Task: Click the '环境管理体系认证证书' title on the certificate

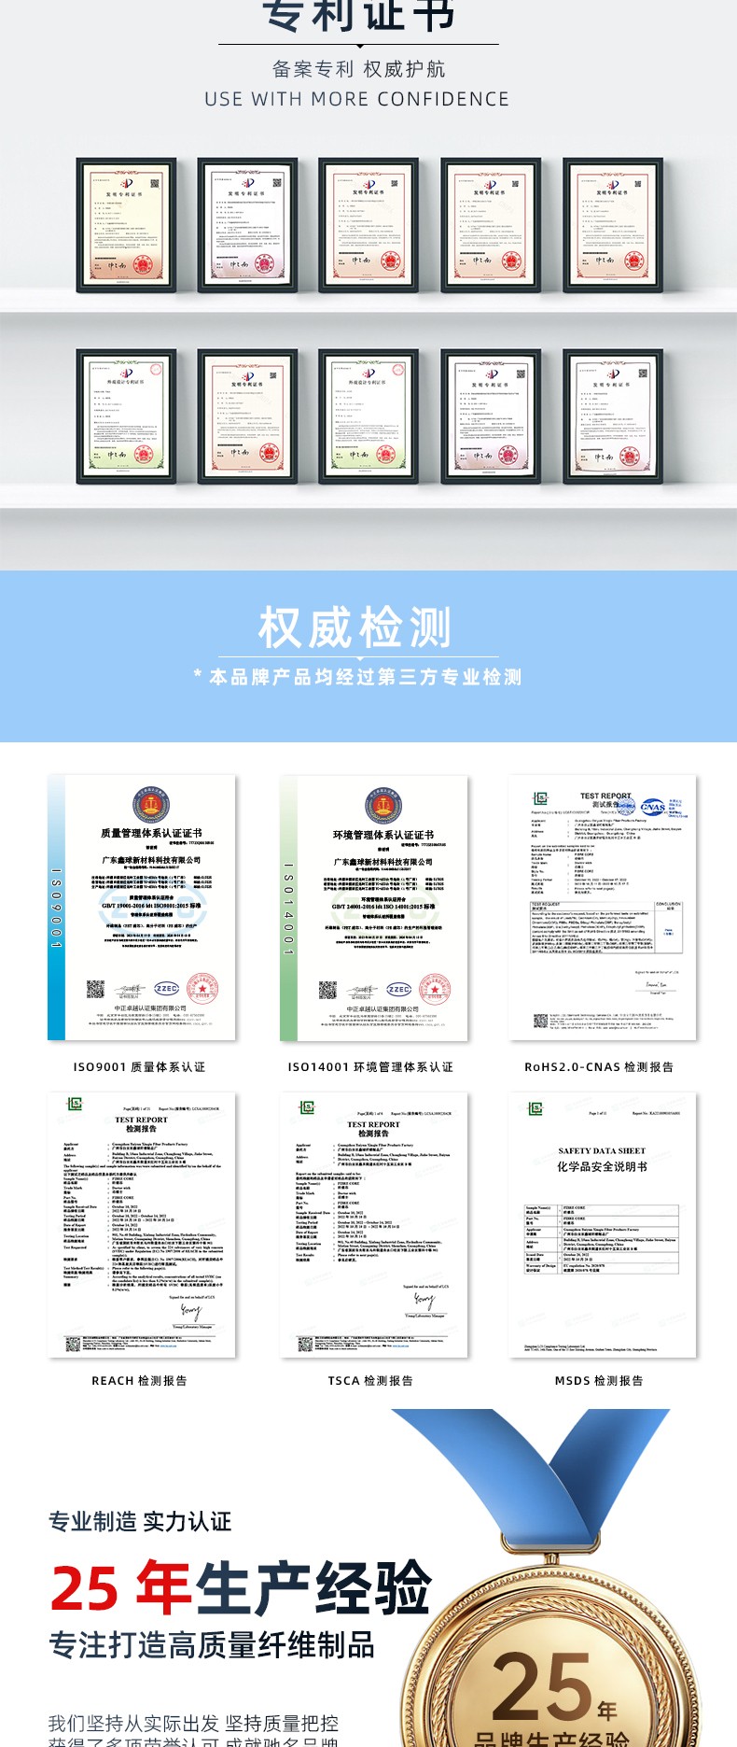Action: (383, 835)
